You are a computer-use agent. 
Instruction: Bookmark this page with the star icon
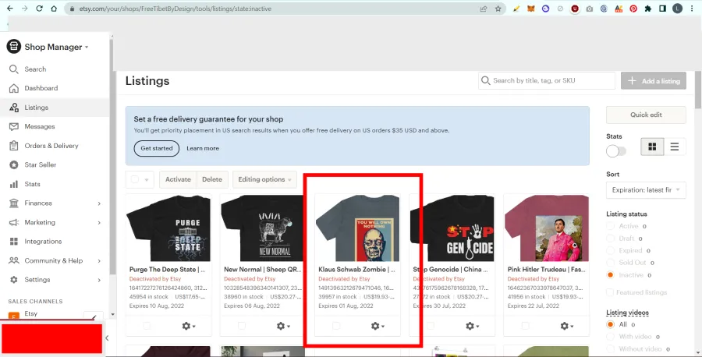tap(498, 9)
